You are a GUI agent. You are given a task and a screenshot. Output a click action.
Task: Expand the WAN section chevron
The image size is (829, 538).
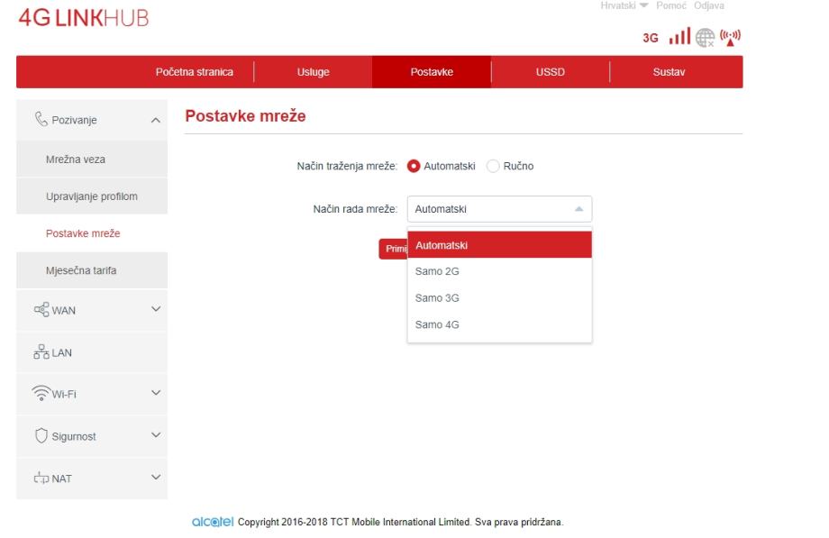coord(155,309)
